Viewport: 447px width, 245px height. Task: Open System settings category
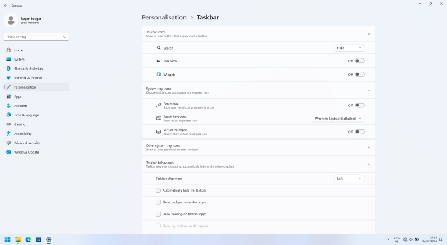pos(36,60)
